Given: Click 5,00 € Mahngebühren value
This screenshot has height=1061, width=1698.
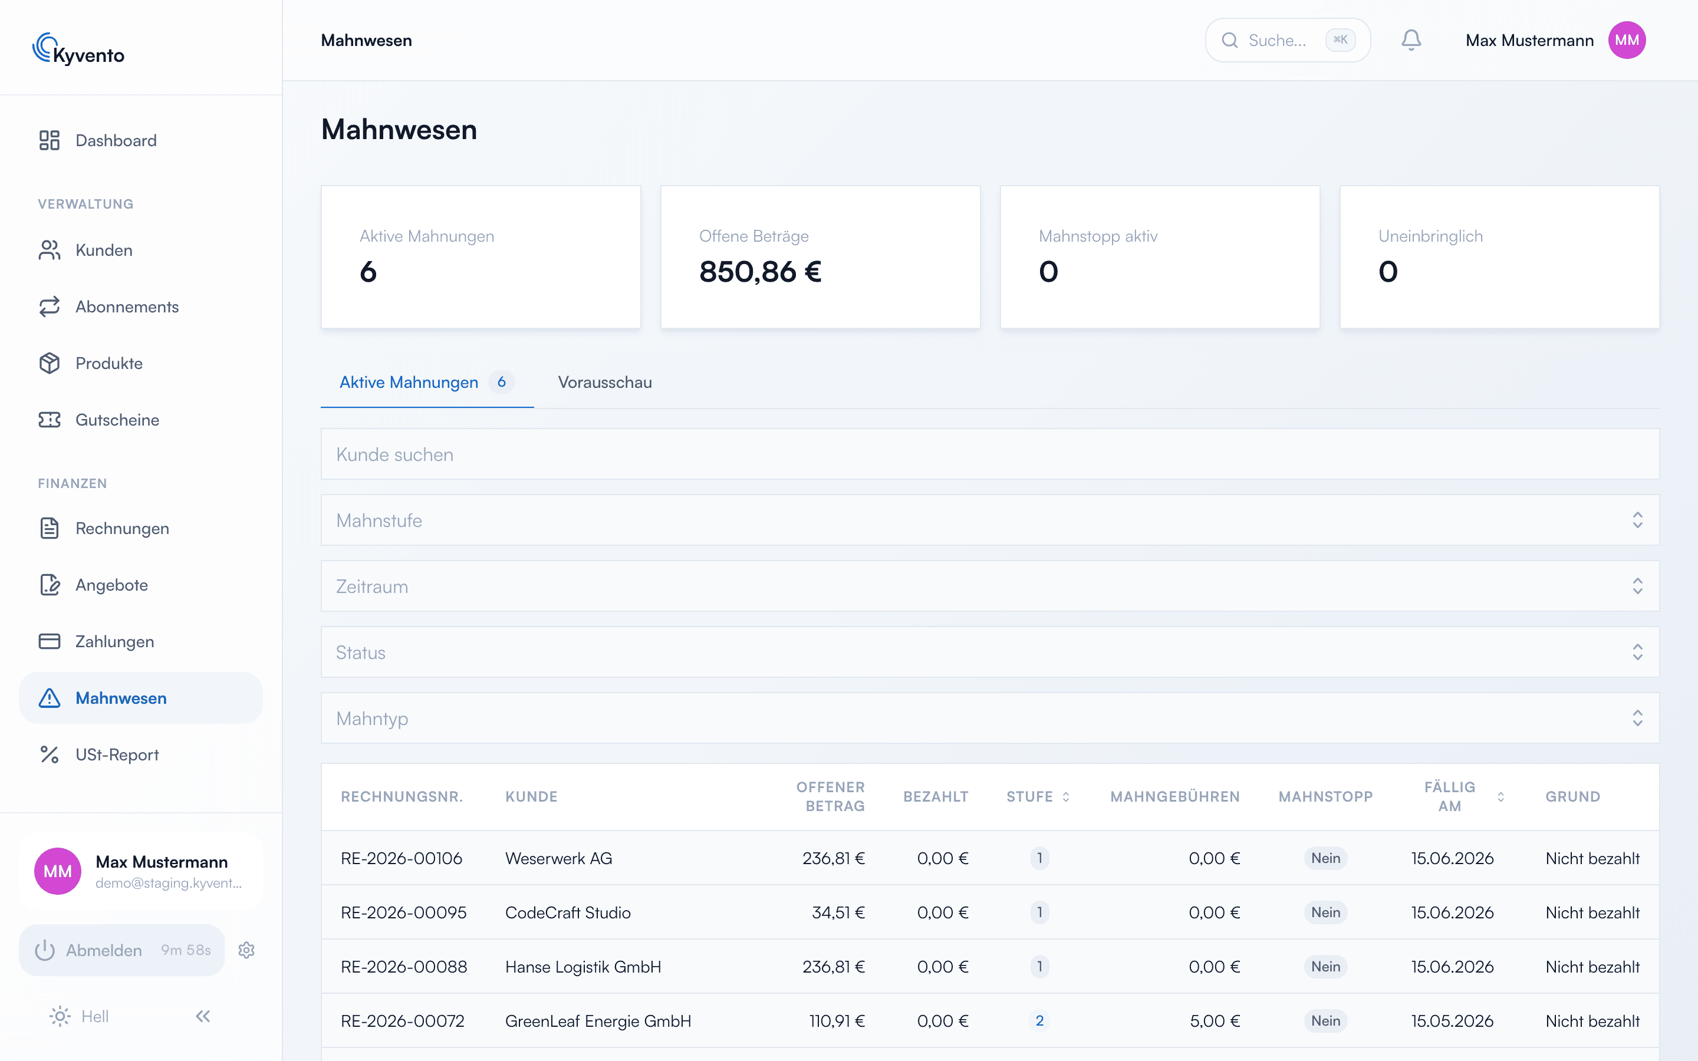Looking at the screenshot, I should pyautogui.click(x=1215, y=1021).
